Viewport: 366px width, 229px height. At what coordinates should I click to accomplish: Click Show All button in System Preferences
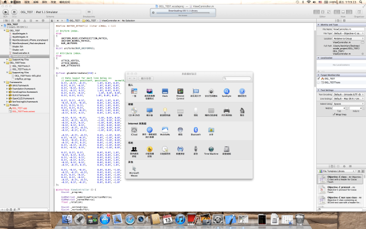pyautogui.click(x=146, y=78)
